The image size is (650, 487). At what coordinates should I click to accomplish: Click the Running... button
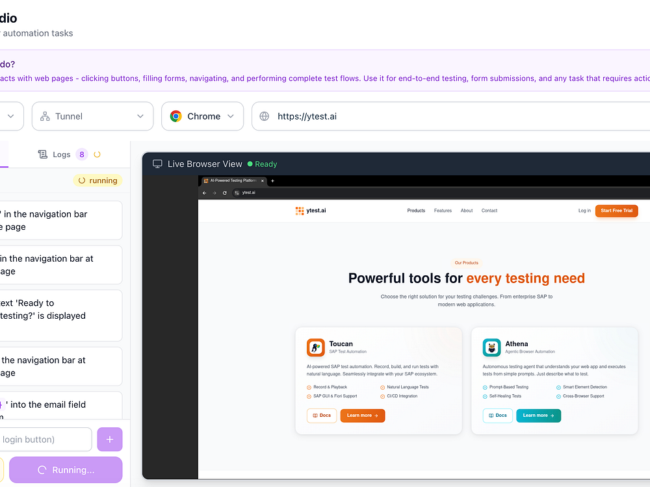click(x=66, y=470)
